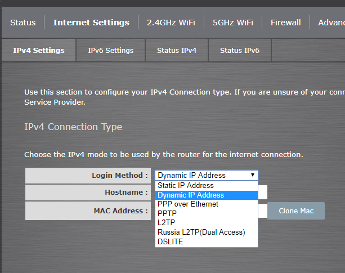Image resolution: width=345 pixels, height=273 pixels.
Task: Choose Russia L2TP(Dual Access) option
Action: pos(207,232)
